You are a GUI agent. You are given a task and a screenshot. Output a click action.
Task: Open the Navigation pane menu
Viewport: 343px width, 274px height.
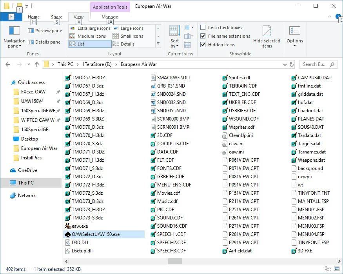tap(15, 37)
